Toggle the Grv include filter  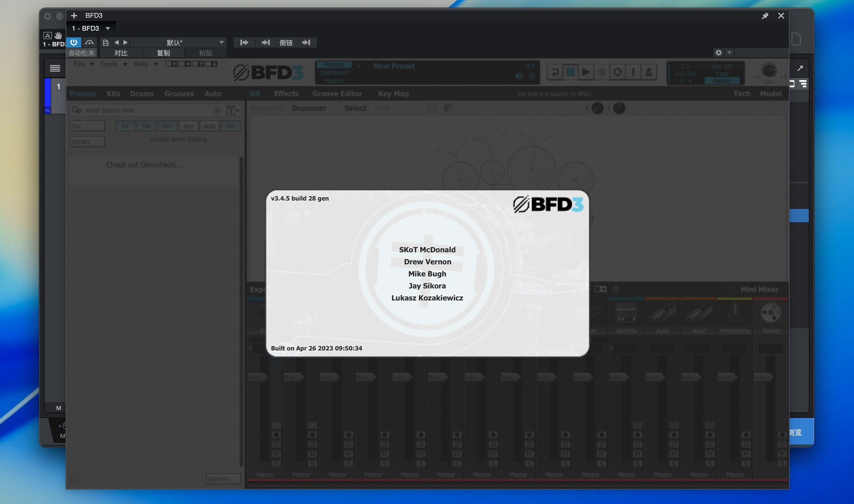point(167,126)
